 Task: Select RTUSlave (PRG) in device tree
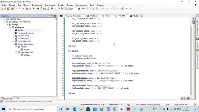click(23, 38)
